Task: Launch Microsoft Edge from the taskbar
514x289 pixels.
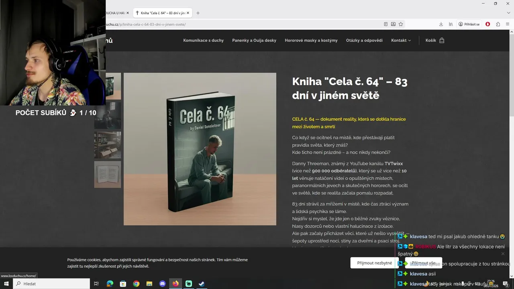Action: point(110,284)
